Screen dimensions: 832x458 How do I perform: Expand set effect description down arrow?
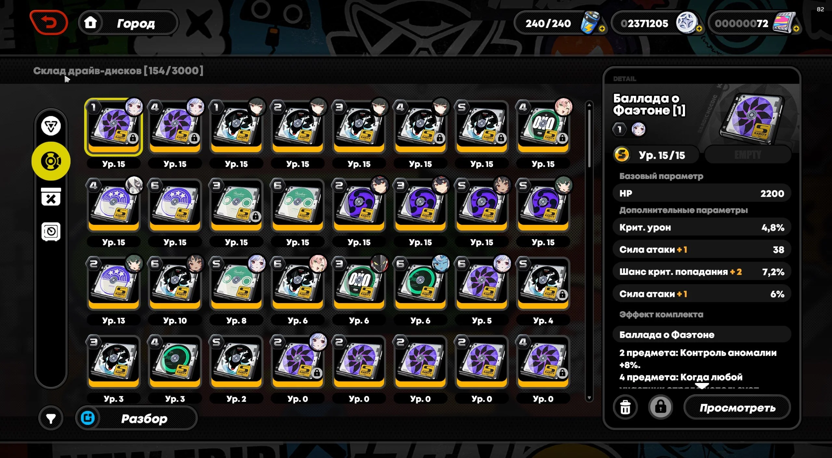(x=702, y=386)
